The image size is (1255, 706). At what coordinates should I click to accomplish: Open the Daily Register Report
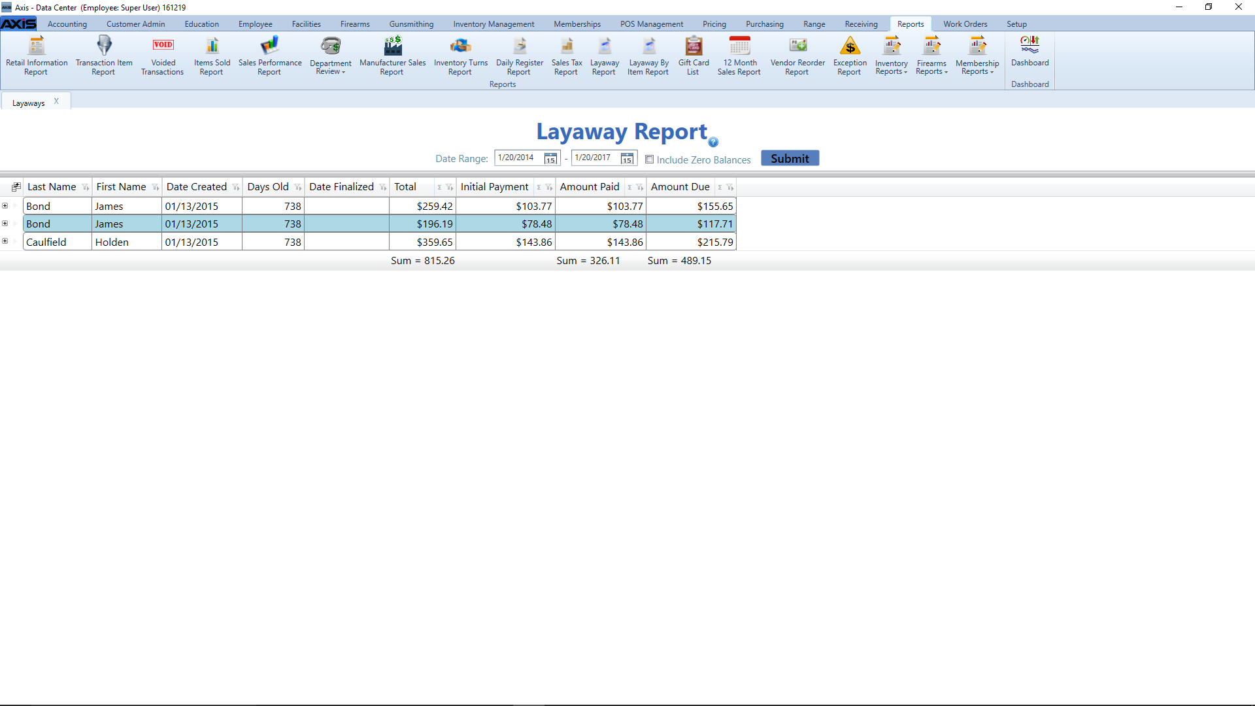click(x=519, y=56)
